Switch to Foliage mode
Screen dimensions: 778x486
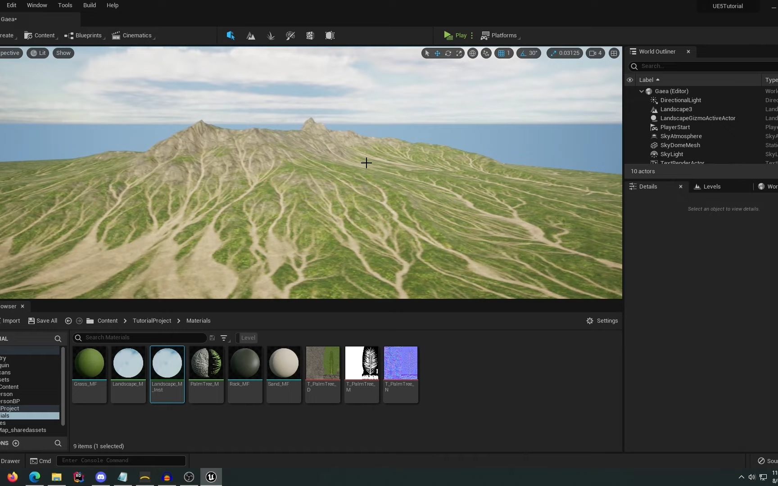(271, 36)
